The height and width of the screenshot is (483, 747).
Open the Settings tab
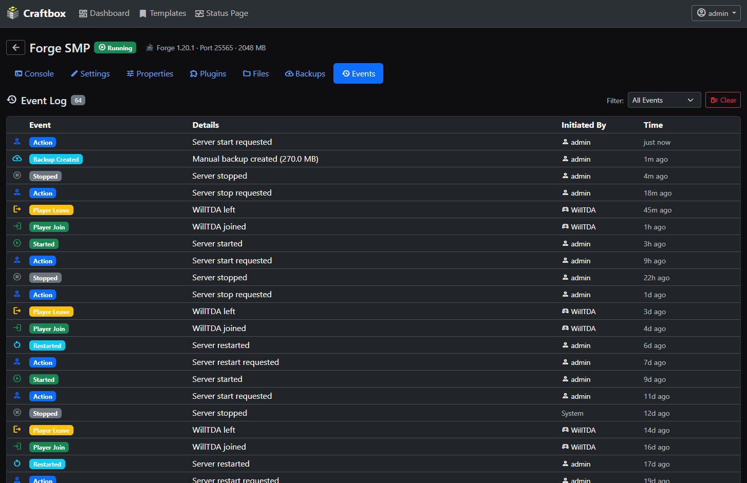(90, 73)
